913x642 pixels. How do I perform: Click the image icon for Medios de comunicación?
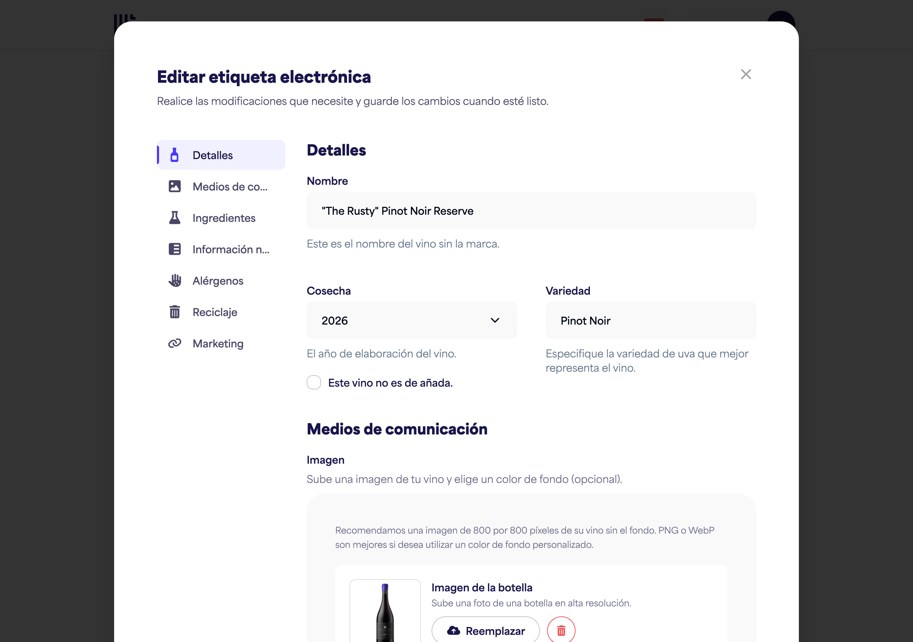pyautogui.click(x=174, y=186)
